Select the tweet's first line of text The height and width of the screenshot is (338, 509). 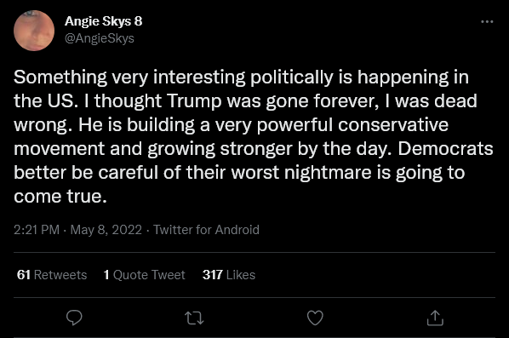pyautogui.click(x=241, y=78)
